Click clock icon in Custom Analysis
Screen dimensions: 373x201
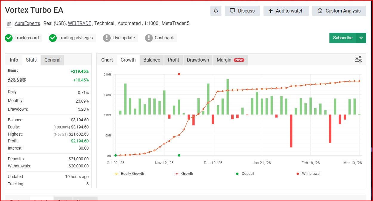320,11
